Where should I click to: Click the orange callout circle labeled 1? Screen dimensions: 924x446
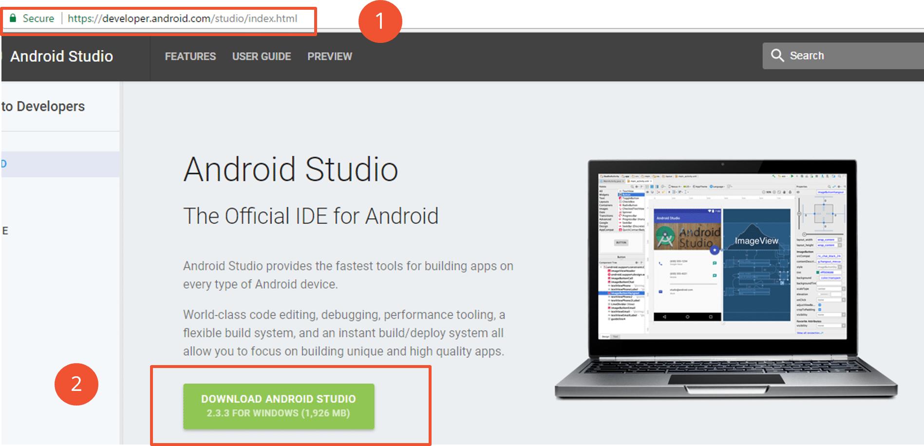(381, 21)
